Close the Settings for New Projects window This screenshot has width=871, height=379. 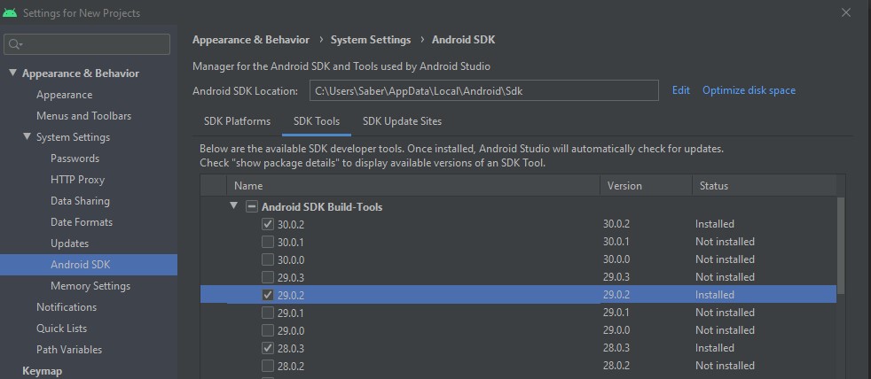pyautogui.click(x=846, y=12)
